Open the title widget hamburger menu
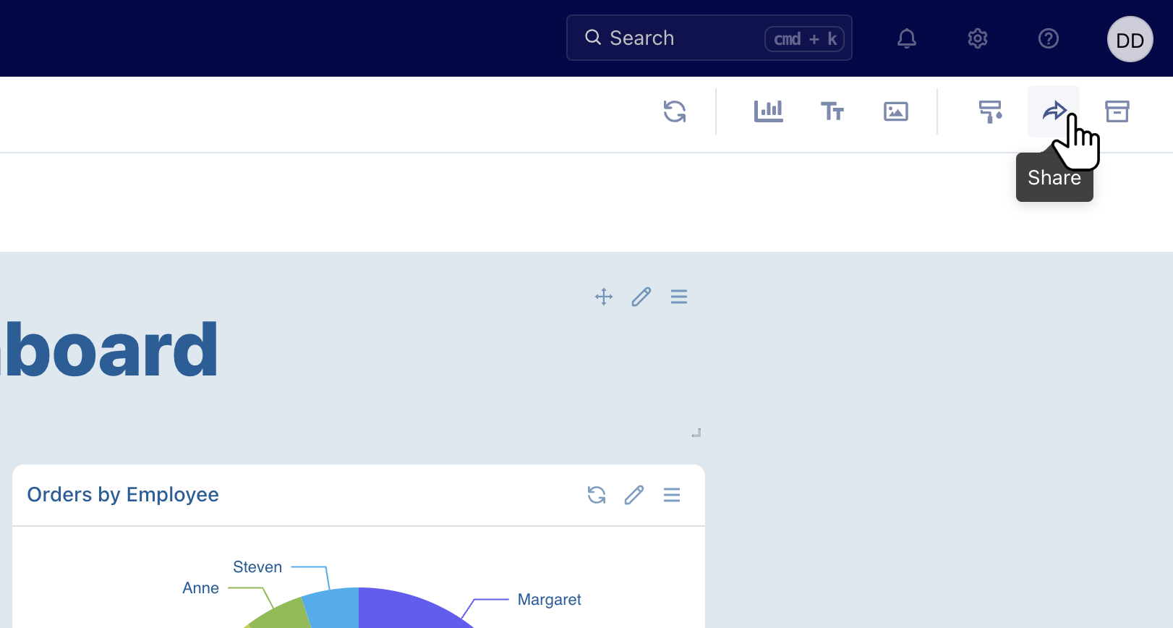Viewport: 1173px width, 628px height. click(678, 297)
